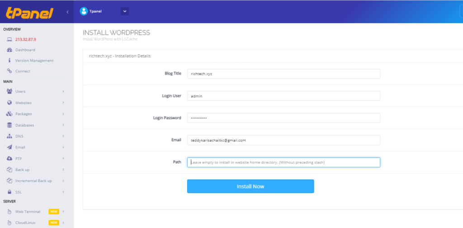This screenshot has width=463, height=228.
Task: Click the Users group icon
Action: tap(9, 91)
